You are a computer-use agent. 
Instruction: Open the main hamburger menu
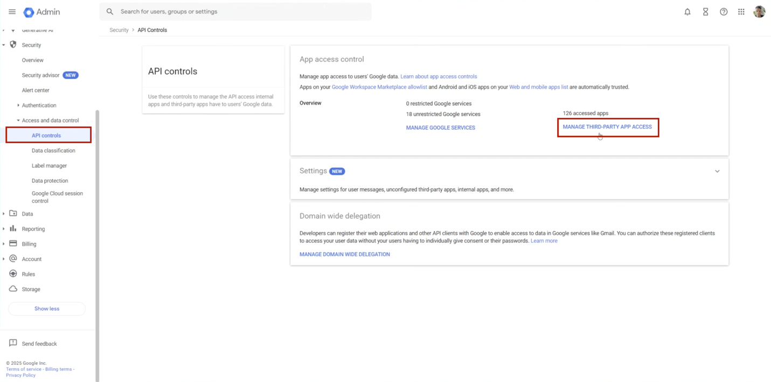tap(12, 12)
